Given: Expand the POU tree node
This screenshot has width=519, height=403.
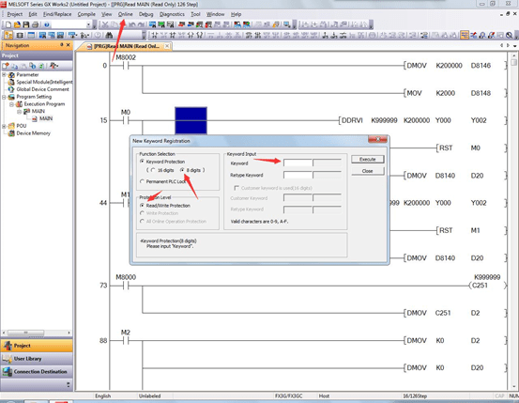Looking at the screenshot, I should (x=4, y=126).
